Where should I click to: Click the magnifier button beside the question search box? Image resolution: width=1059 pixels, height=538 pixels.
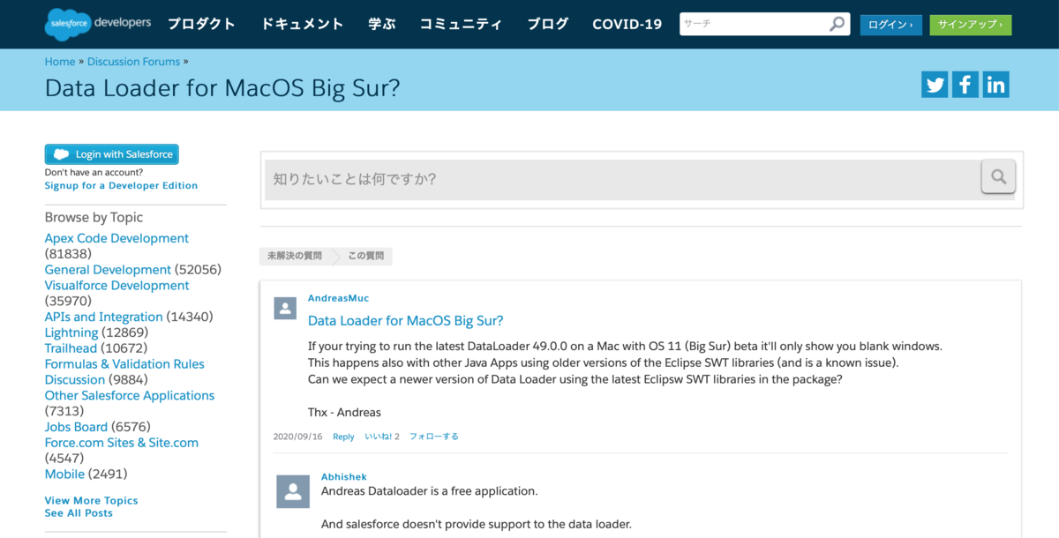coord(998,176)
